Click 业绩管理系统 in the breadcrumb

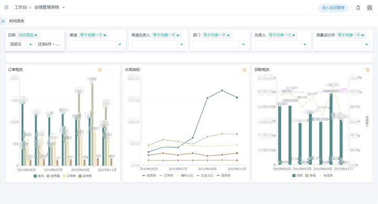(47, 7)
